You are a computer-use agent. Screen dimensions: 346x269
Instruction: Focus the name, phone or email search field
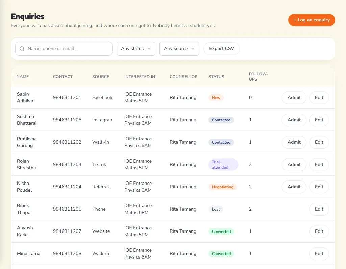(x=64, y=49)
